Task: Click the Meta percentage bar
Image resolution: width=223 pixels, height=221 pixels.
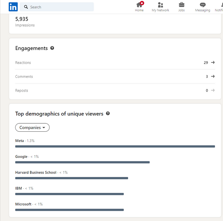Action: click(115, 146)
